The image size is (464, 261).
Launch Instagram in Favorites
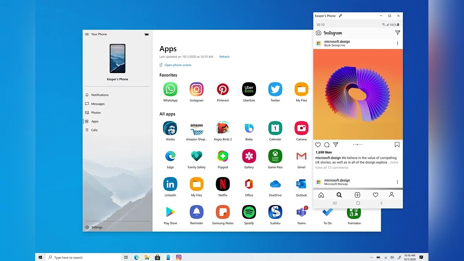click(196, 89)
